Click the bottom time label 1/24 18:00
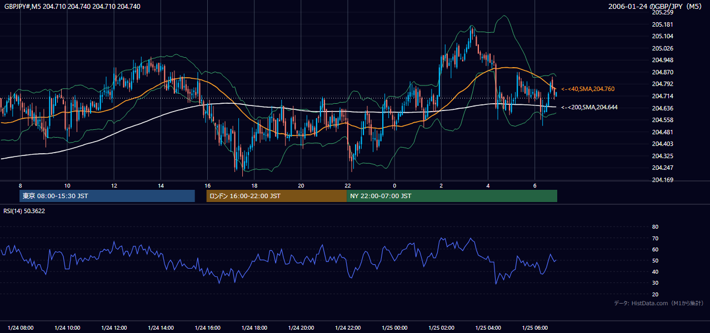Screen dimensions: 710x333 coord(254,327)
